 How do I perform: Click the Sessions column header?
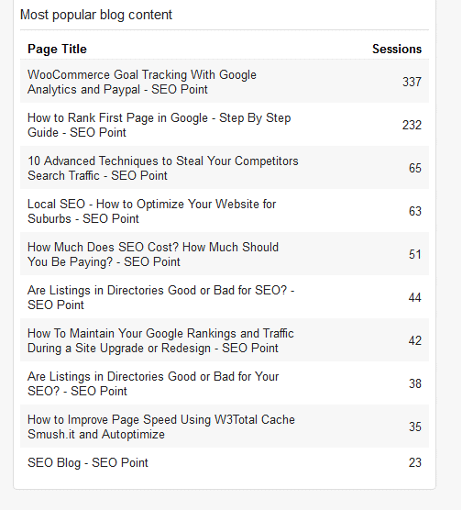pyautogui.click(x=397, y=50)
